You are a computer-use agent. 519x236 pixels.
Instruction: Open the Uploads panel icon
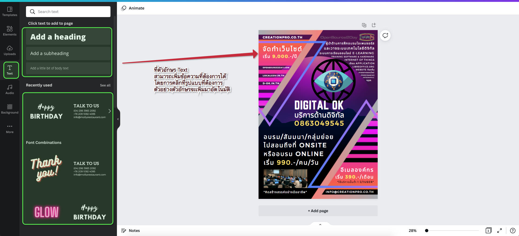pos(10,50)
